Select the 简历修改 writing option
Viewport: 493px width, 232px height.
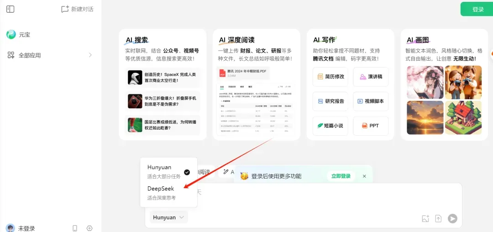[x=330, y=76]
